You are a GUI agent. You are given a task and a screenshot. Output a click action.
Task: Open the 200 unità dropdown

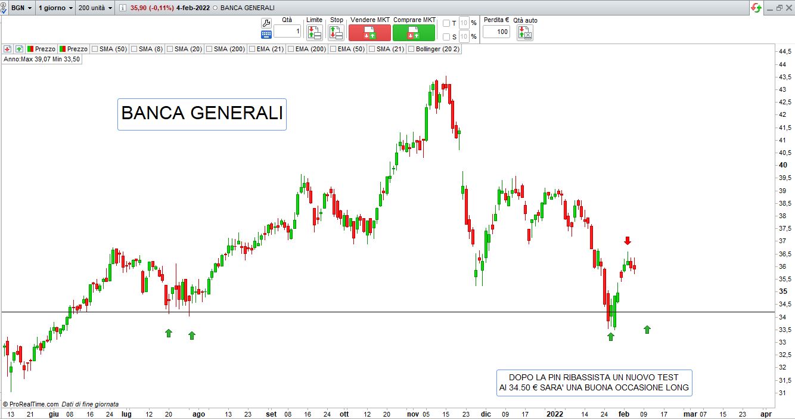click(x=95, y=8)
